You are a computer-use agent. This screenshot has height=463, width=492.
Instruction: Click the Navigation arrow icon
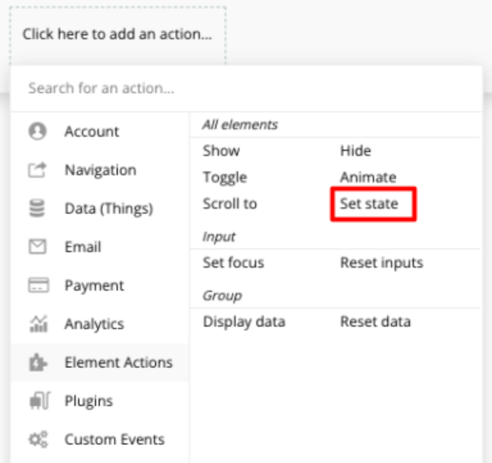(x=38, y=171)
